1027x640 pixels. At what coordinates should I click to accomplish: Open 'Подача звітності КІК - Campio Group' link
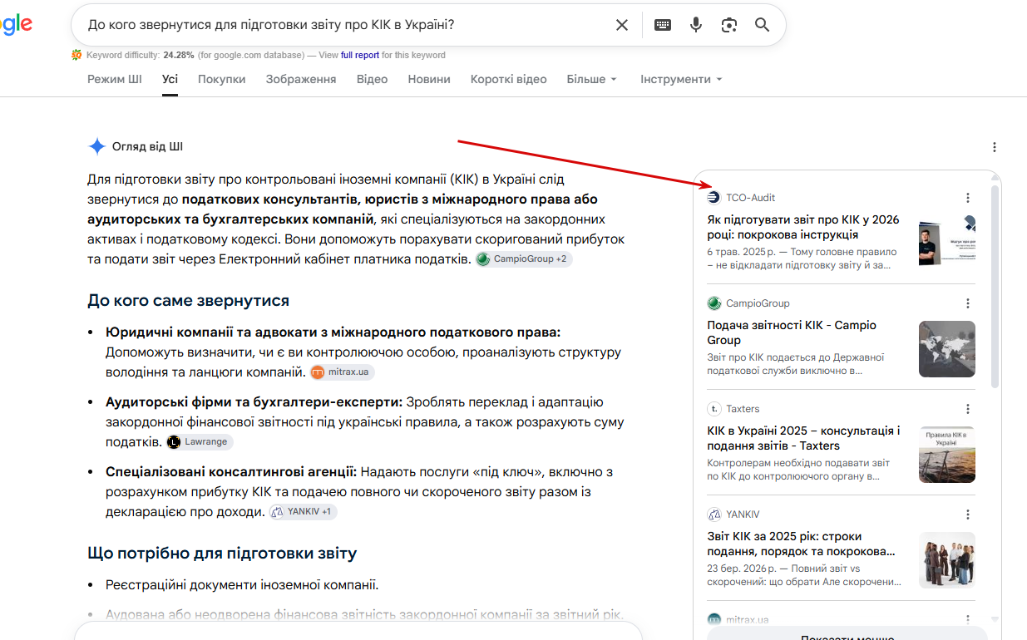coord(792,332)
